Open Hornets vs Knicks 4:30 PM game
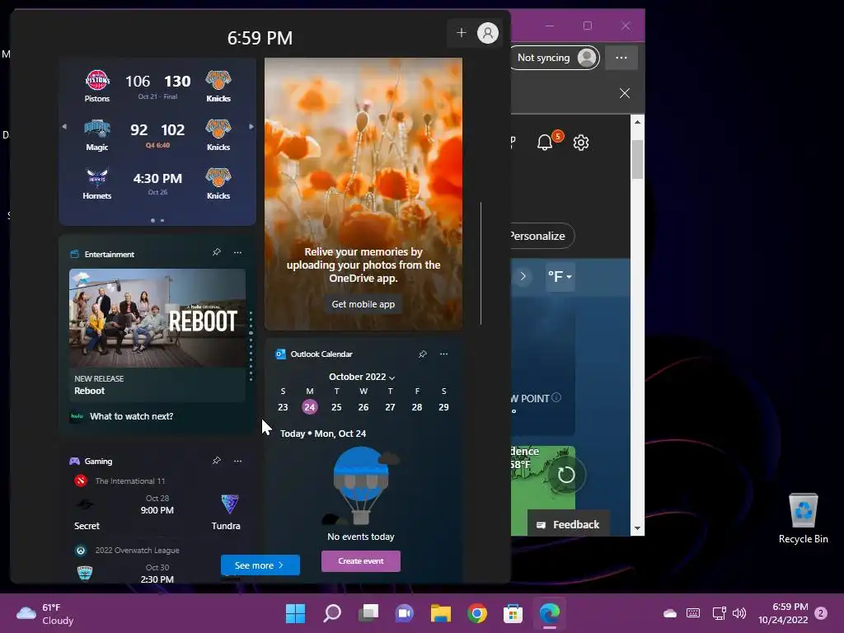This screenshot has height=633, width=844. pyautogui.click(x=157, y=183)
